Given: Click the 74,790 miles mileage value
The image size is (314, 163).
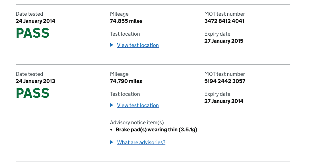Looking at the screenshot, I should pyautogui.click(x=126, y=81).
